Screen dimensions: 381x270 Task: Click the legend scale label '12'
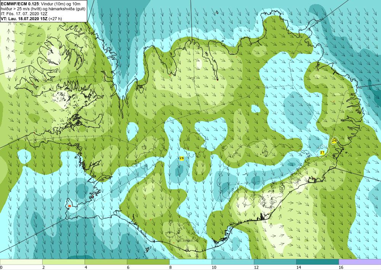point(256,267)
